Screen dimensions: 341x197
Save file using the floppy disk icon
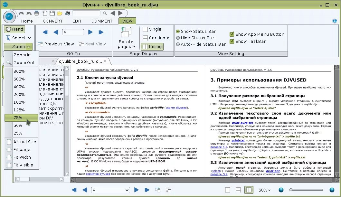(52, 13)
